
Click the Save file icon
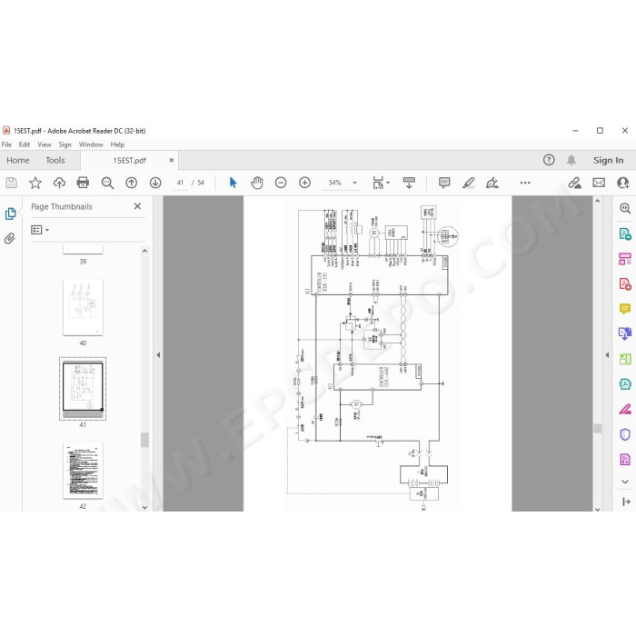[x=11, y=183]
